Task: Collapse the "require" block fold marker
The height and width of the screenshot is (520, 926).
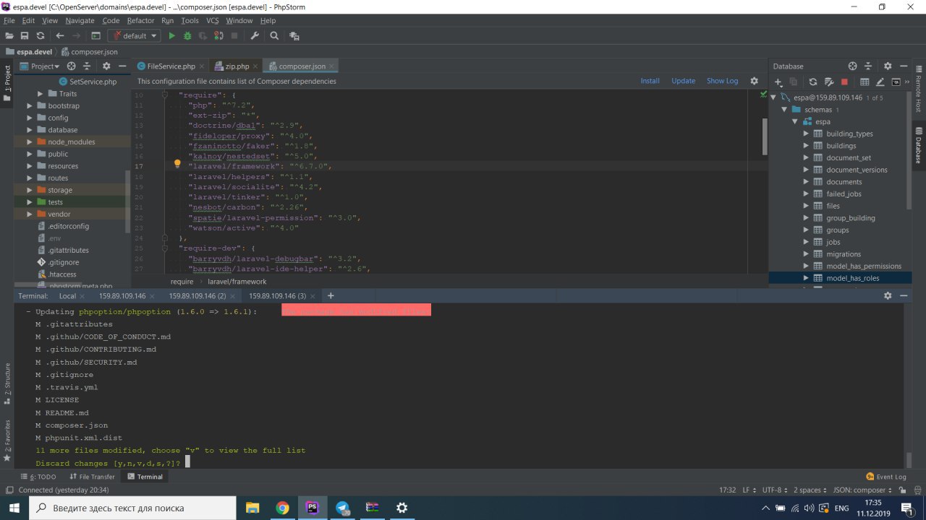Action: [x=165, y=95]
